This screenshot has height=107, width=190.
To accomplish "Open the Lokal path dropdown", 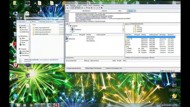I will tap(123, 24).
